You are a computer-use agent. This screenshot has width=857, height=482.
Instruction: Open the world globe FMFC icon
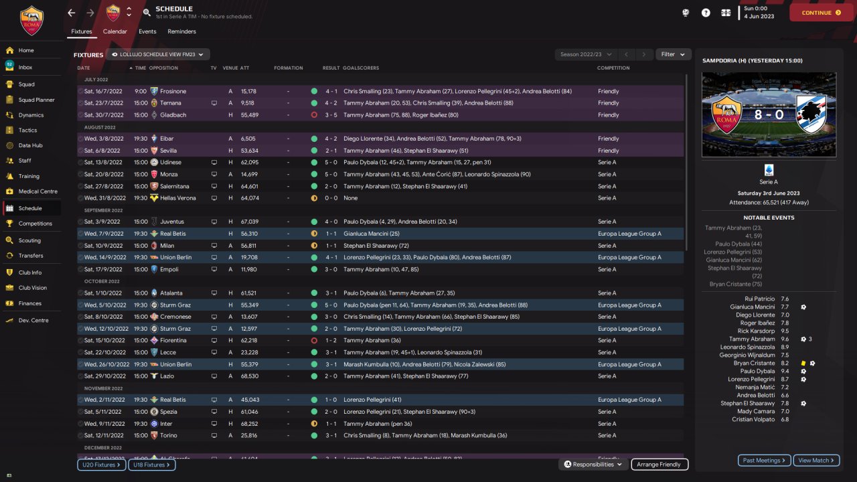(x=686, y=13)
